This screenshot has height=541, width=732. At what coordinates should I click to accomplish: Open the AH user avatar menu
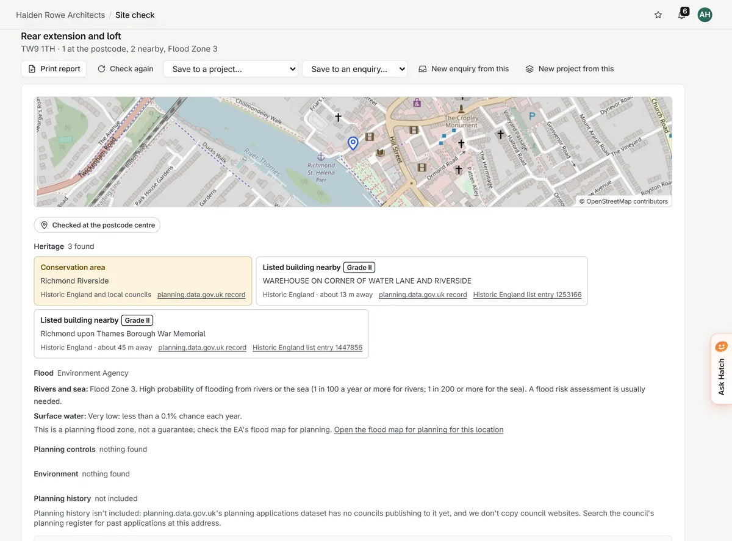(x=705, y=15)
